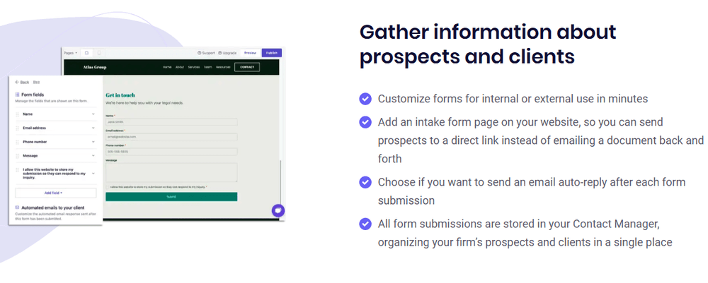Image resolution: width=708 pixels, height=283 pixels.
Task: Switch to mobile view icon
Action: tap(99, 53)
